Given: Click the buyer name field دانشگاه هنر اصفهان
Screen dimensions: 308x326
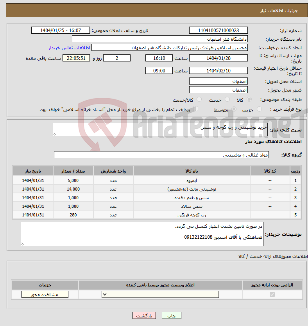Looking at the screenshot, I should [160, 39].
